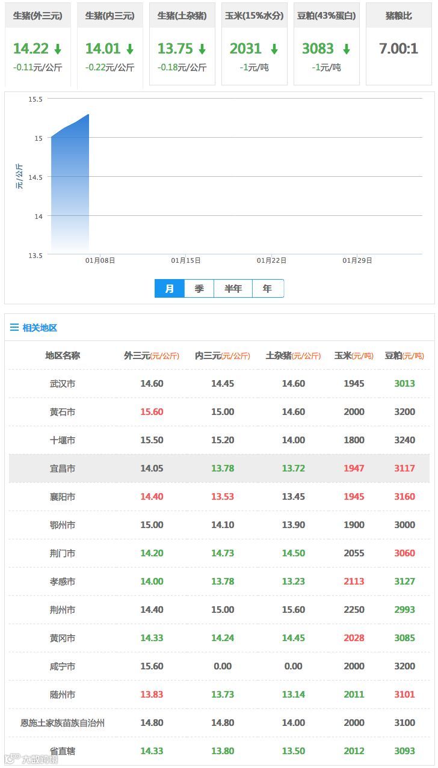The height and width of the screenshot is (768, 438).
Task: Click the 01月29日 axis label
Action: [357, 260]
